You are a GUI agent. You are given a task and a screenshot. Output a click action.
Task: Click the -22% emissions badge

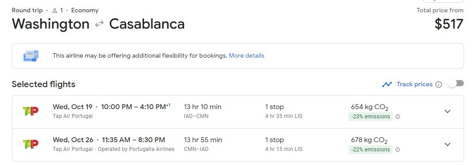[x=370, y=149]
